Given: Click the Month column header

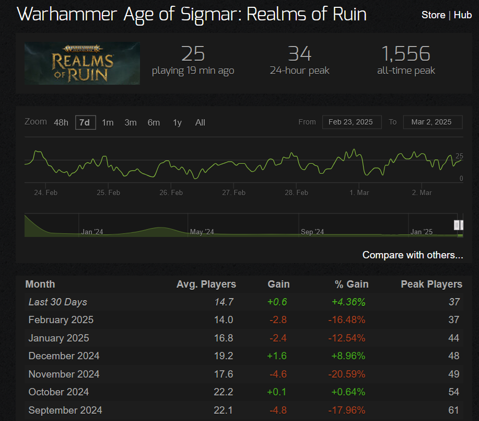Looking at the screenshot, I should pos(40,284).
